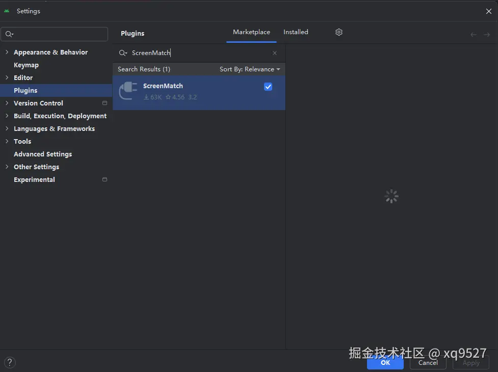Click the Android Studio logo in title bar
The height and width of the screenshot is (372, 498).
(x=7, y=11)
